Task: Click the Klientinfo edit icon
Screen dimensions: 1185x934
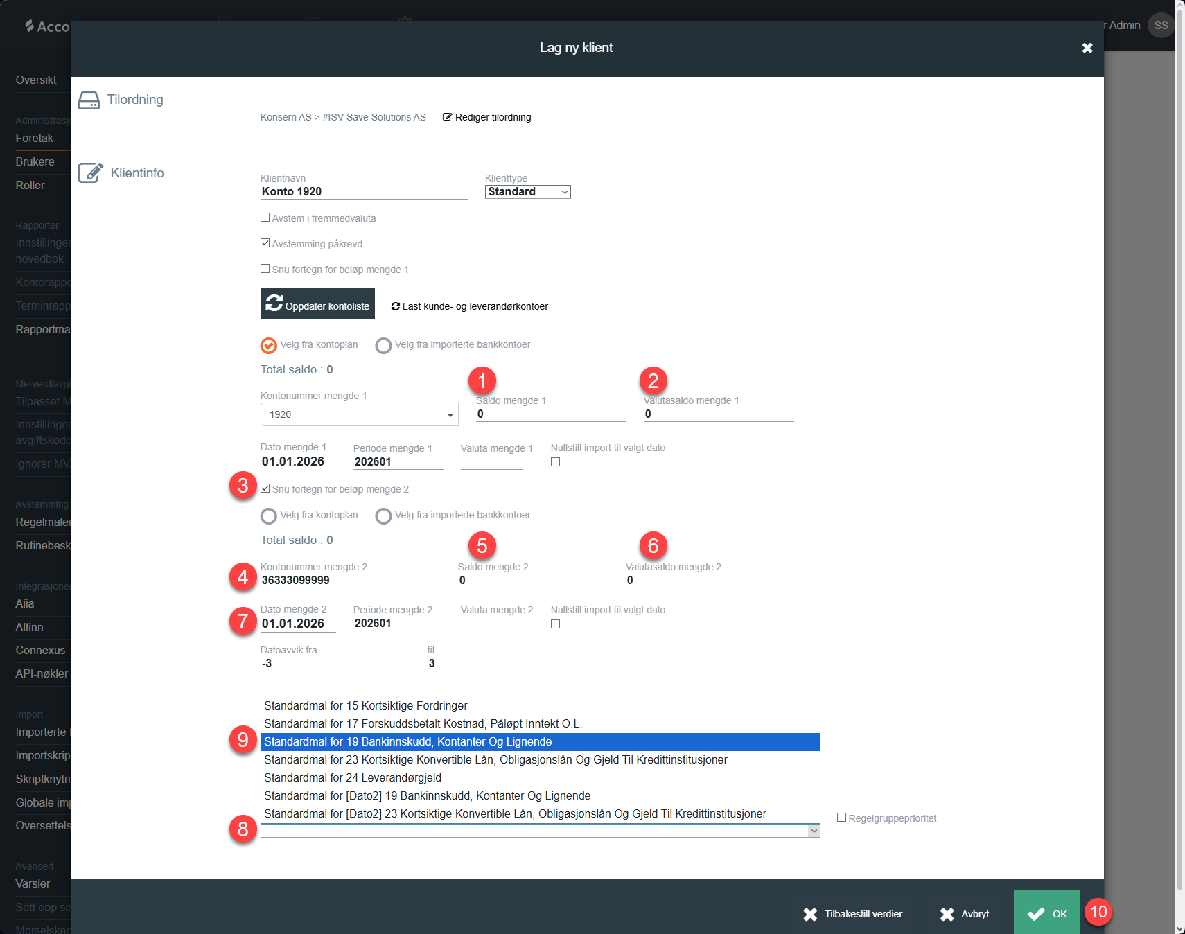Action: coord(90,173)
